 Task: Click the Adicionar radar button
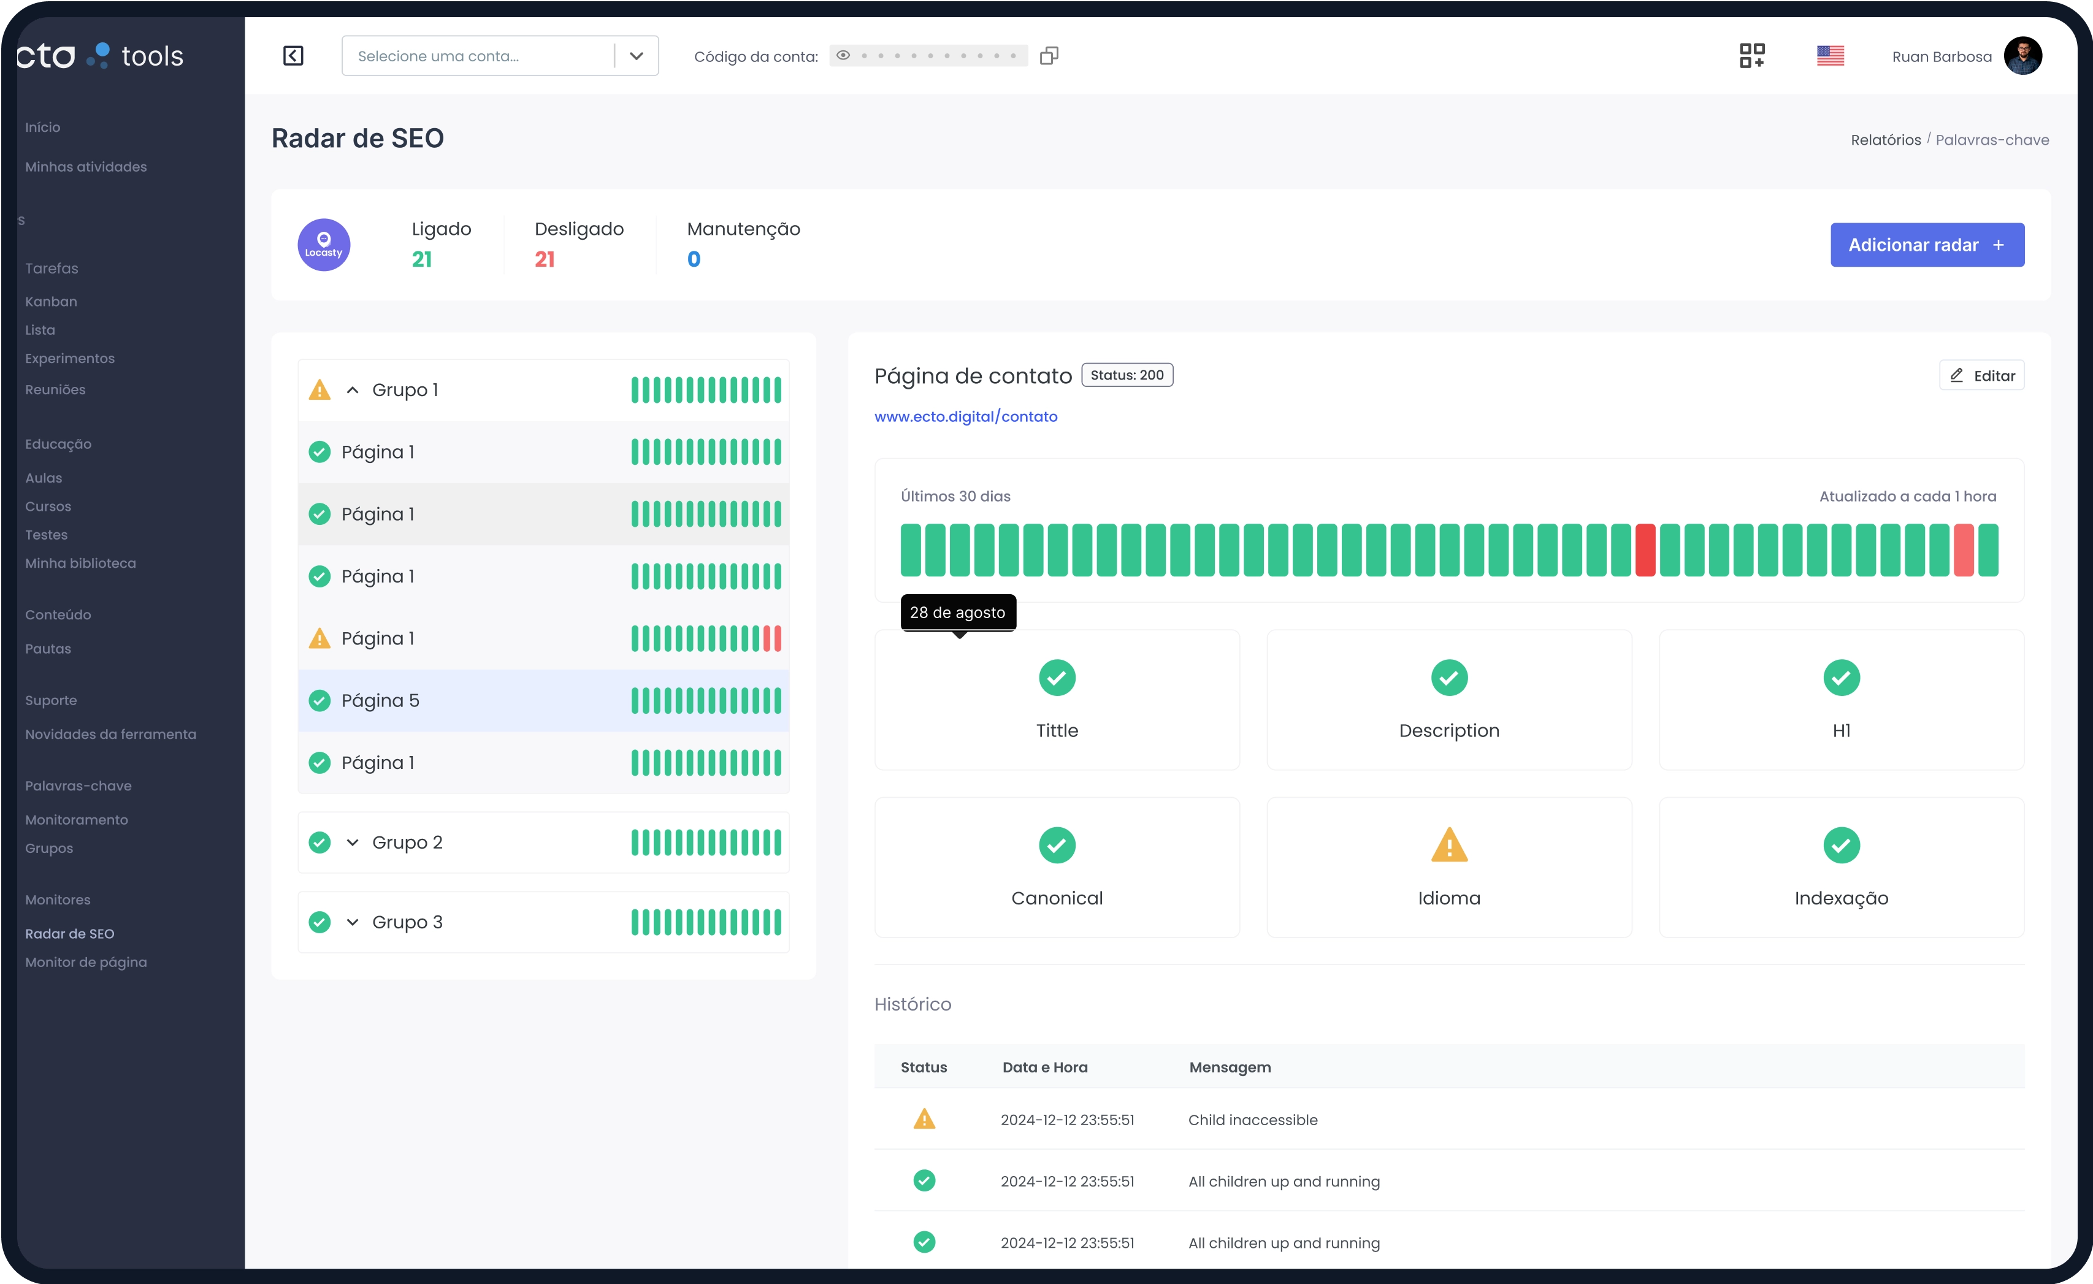pos(1927,245)
